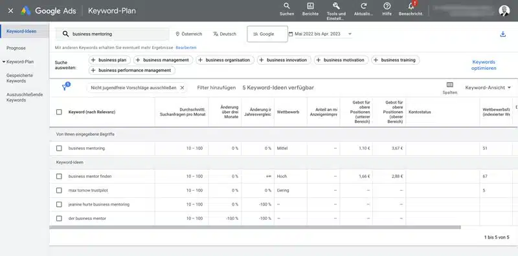Image resolution: width=518 pixels, height=256 pixels.
Task: Add business training suggestion chip
Action: coord(396,60)
